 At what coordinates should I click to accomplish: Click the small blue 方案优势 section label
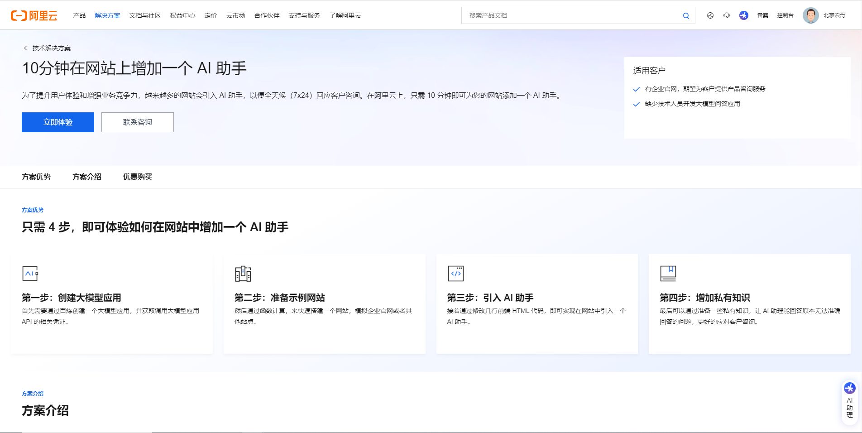point(33,210)
